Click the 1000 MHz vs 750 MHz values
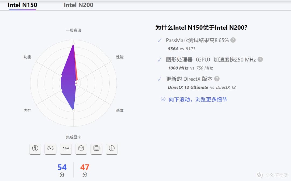 pos(190,68)
